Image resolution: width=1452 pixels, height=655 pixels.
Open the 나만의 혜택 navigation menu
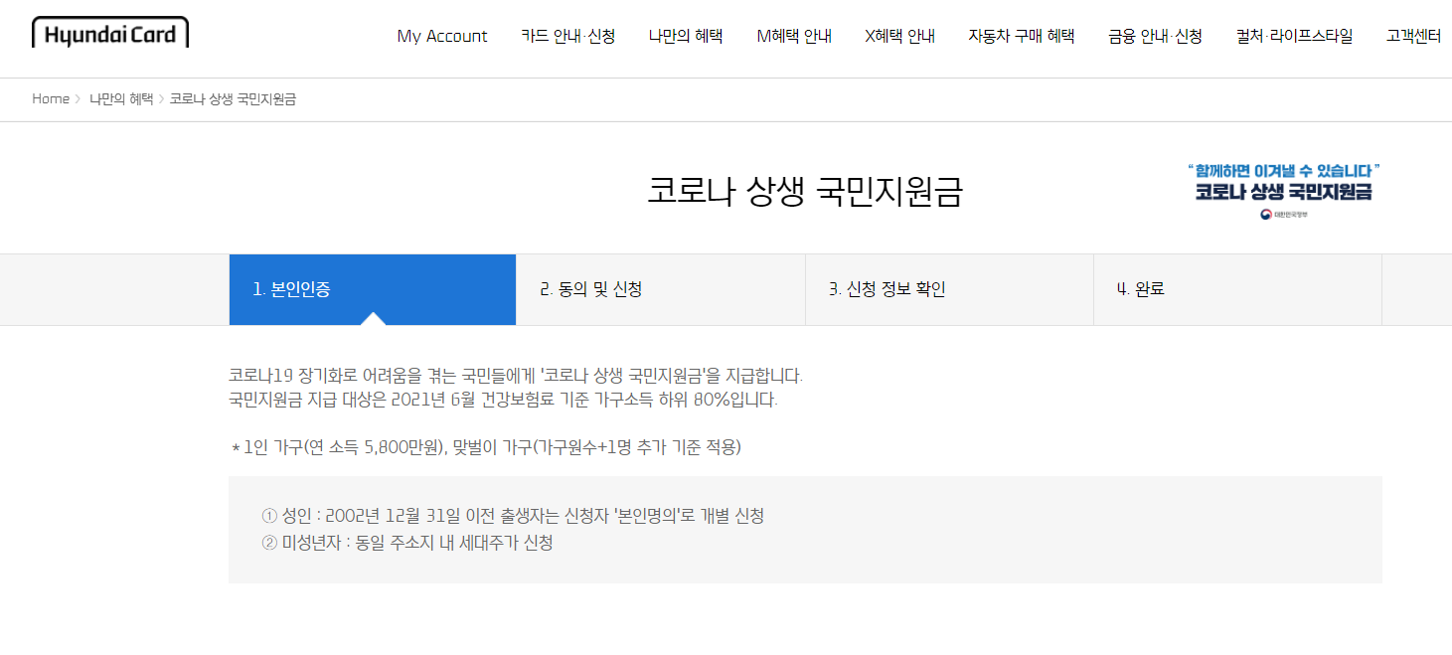685,36
